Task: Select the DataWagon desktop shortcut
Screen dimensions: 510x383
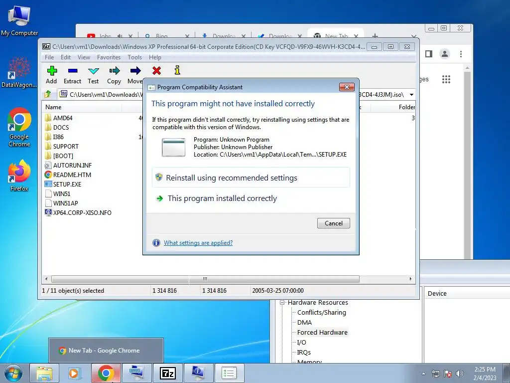Action: coord(19,72)
